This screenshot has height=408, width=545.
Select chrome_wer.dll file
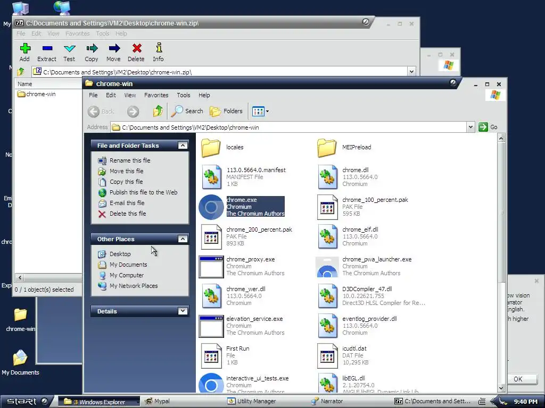pos(234,296)
